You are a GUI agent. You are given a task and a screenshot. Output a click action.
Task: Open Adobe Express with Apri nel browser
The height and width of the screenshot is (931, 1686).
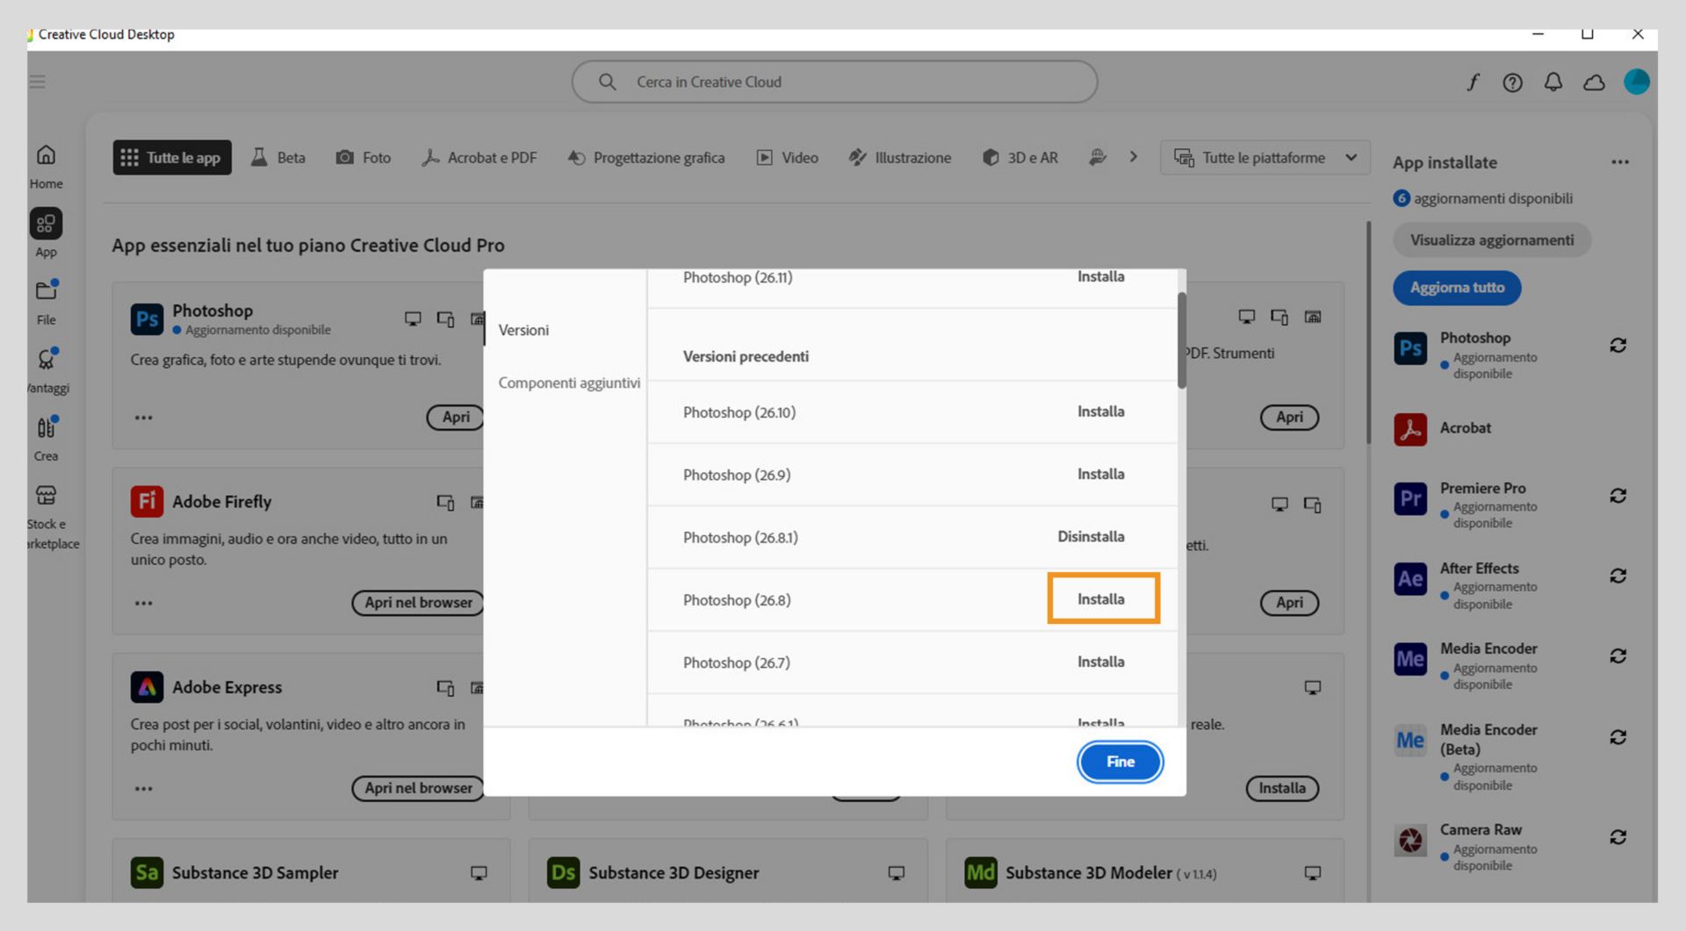pyautogui.click(x=418, y=788)
